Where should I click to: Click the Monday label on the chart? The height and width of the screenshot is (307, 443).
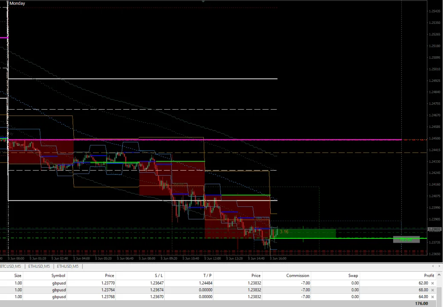pyautogui.click(x=17, y=3)
